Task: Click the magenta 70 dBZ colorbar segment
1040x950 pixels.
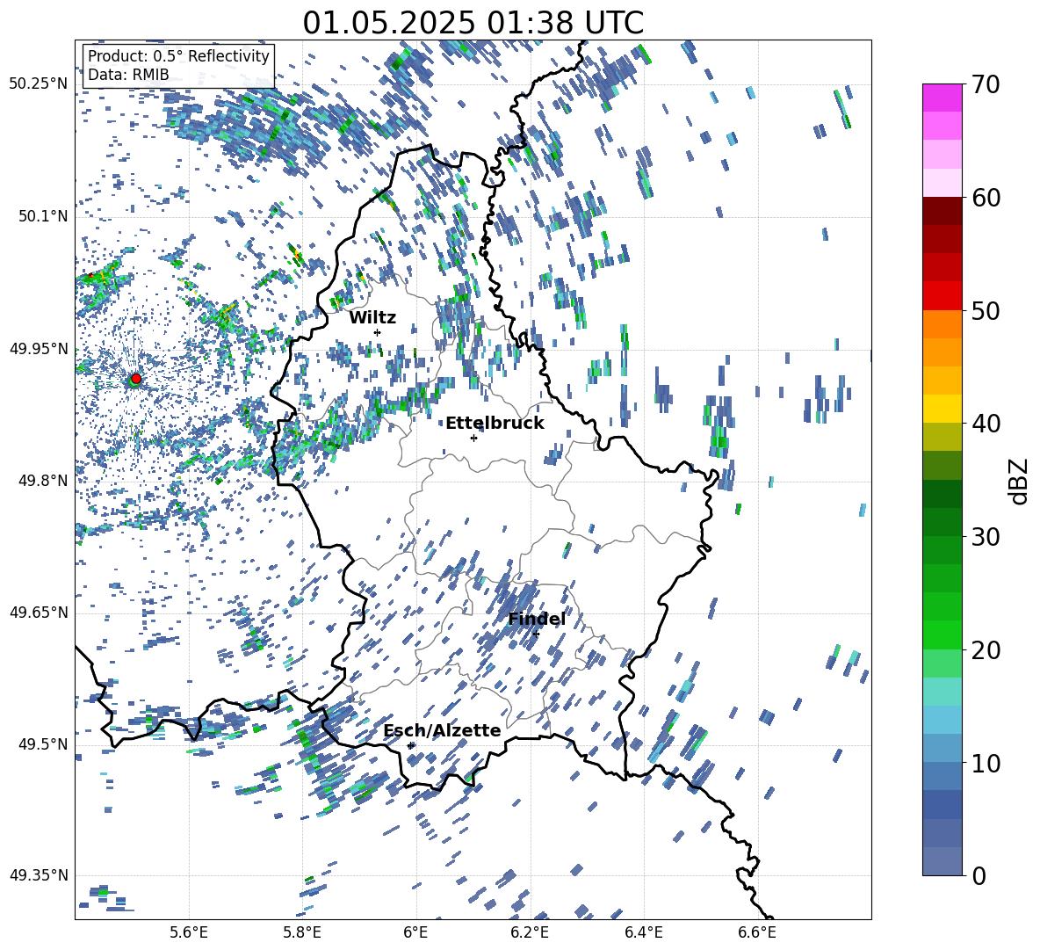Action: click(x=942, y=98)
